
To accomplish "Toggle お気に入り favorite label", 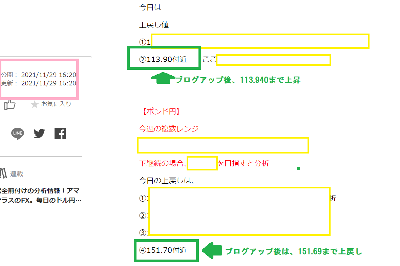I will point(56,104).
